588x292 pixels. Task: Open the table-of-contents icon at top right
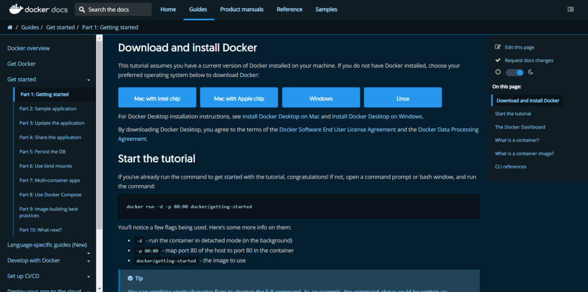(x=570, y=9)
